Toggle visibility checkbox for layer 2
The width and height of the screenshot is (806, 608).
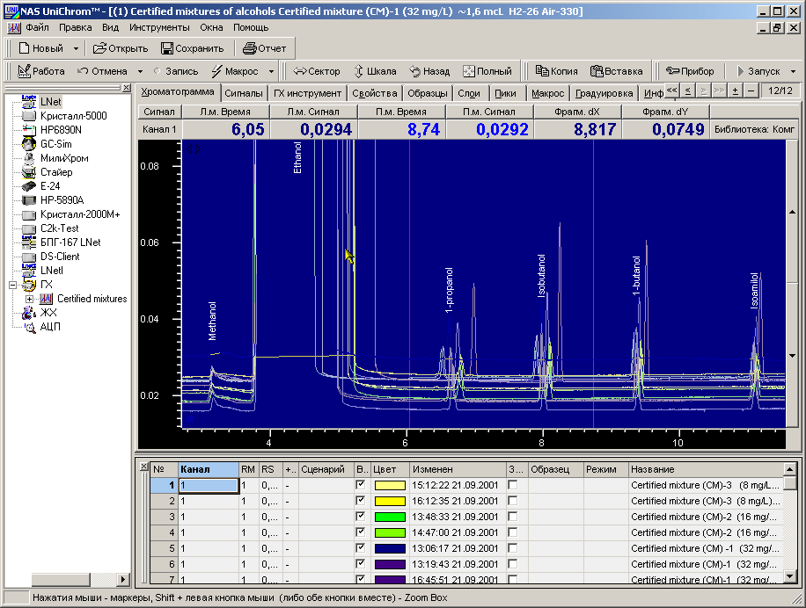tap(361, 500)
